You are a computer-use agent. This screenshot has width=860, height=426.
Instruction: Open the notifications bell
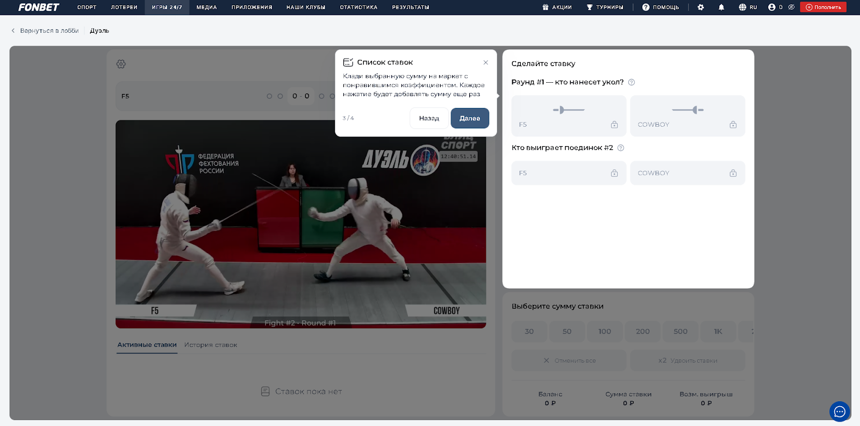(721, 8)
